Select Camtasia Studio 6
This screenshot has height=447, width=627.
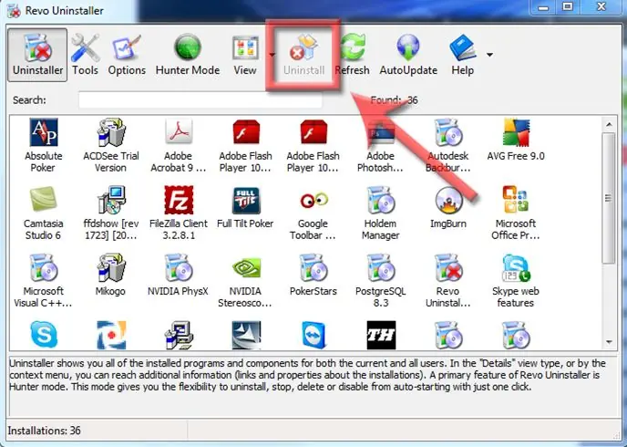tap(43, 213)
